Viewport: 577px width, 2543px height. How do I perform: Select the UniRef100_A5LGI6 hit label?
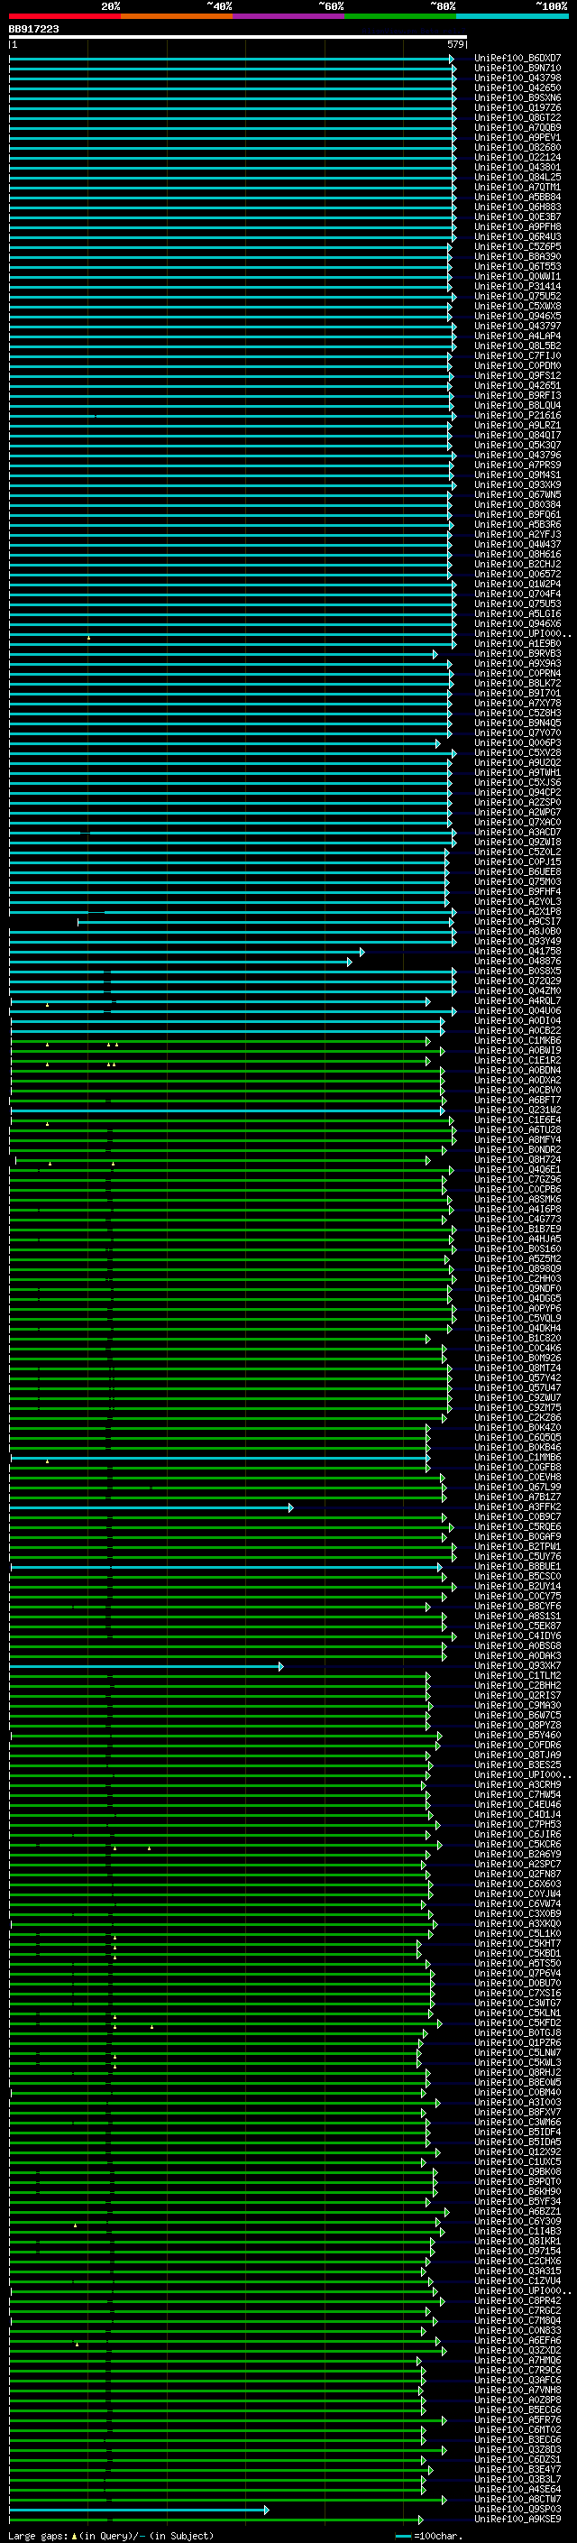517,614
